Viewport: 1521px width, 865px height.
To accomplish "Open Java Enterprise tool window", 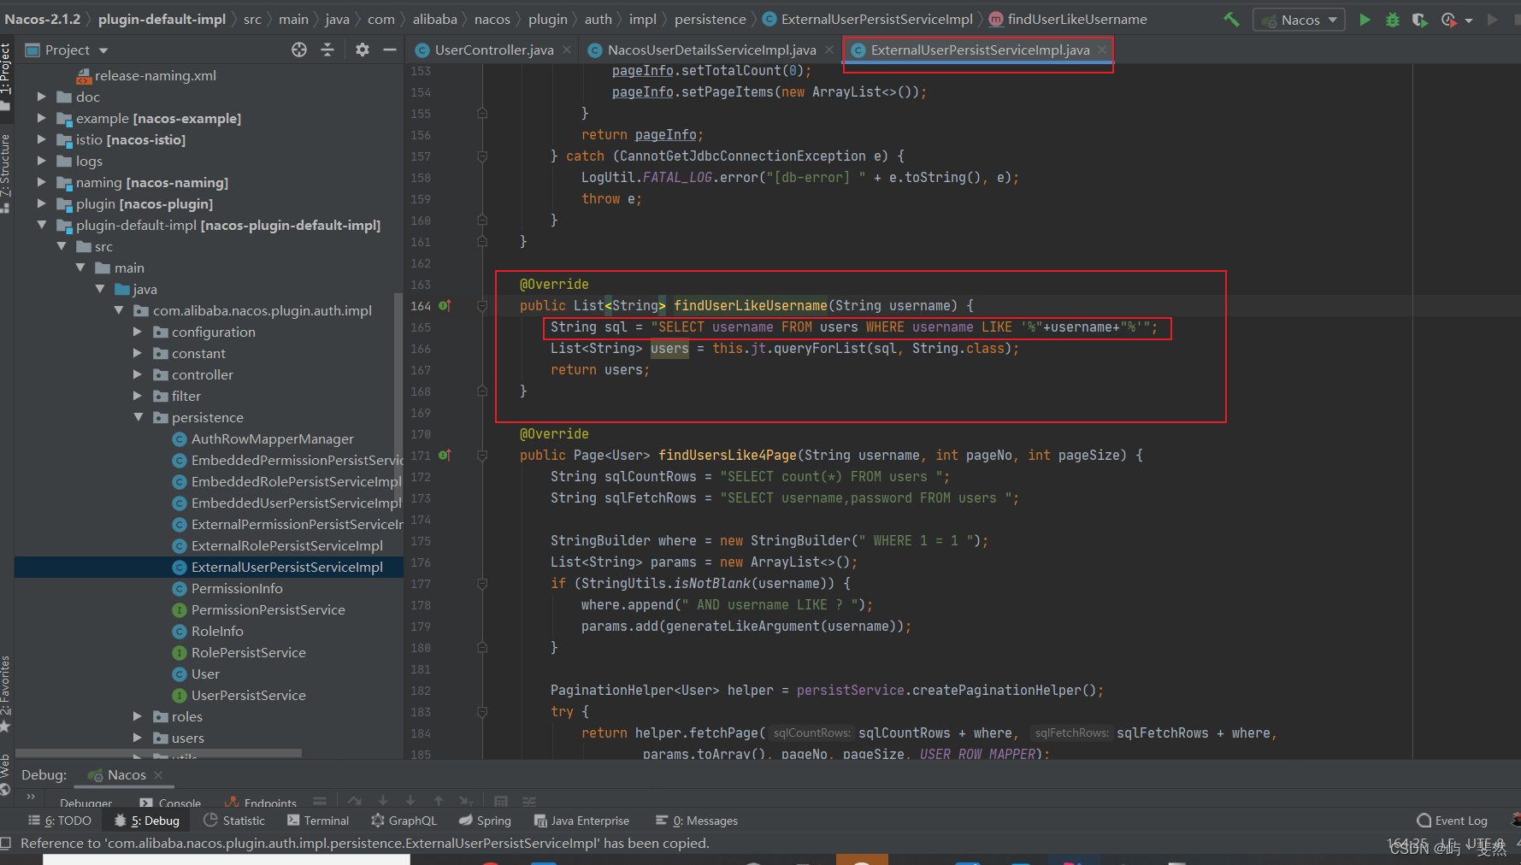I will [x=581, y=821].
